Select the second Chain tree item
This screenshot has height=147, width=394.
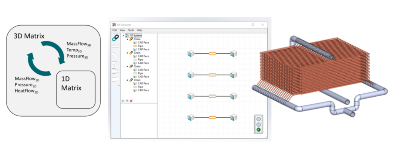coord(135,53)
